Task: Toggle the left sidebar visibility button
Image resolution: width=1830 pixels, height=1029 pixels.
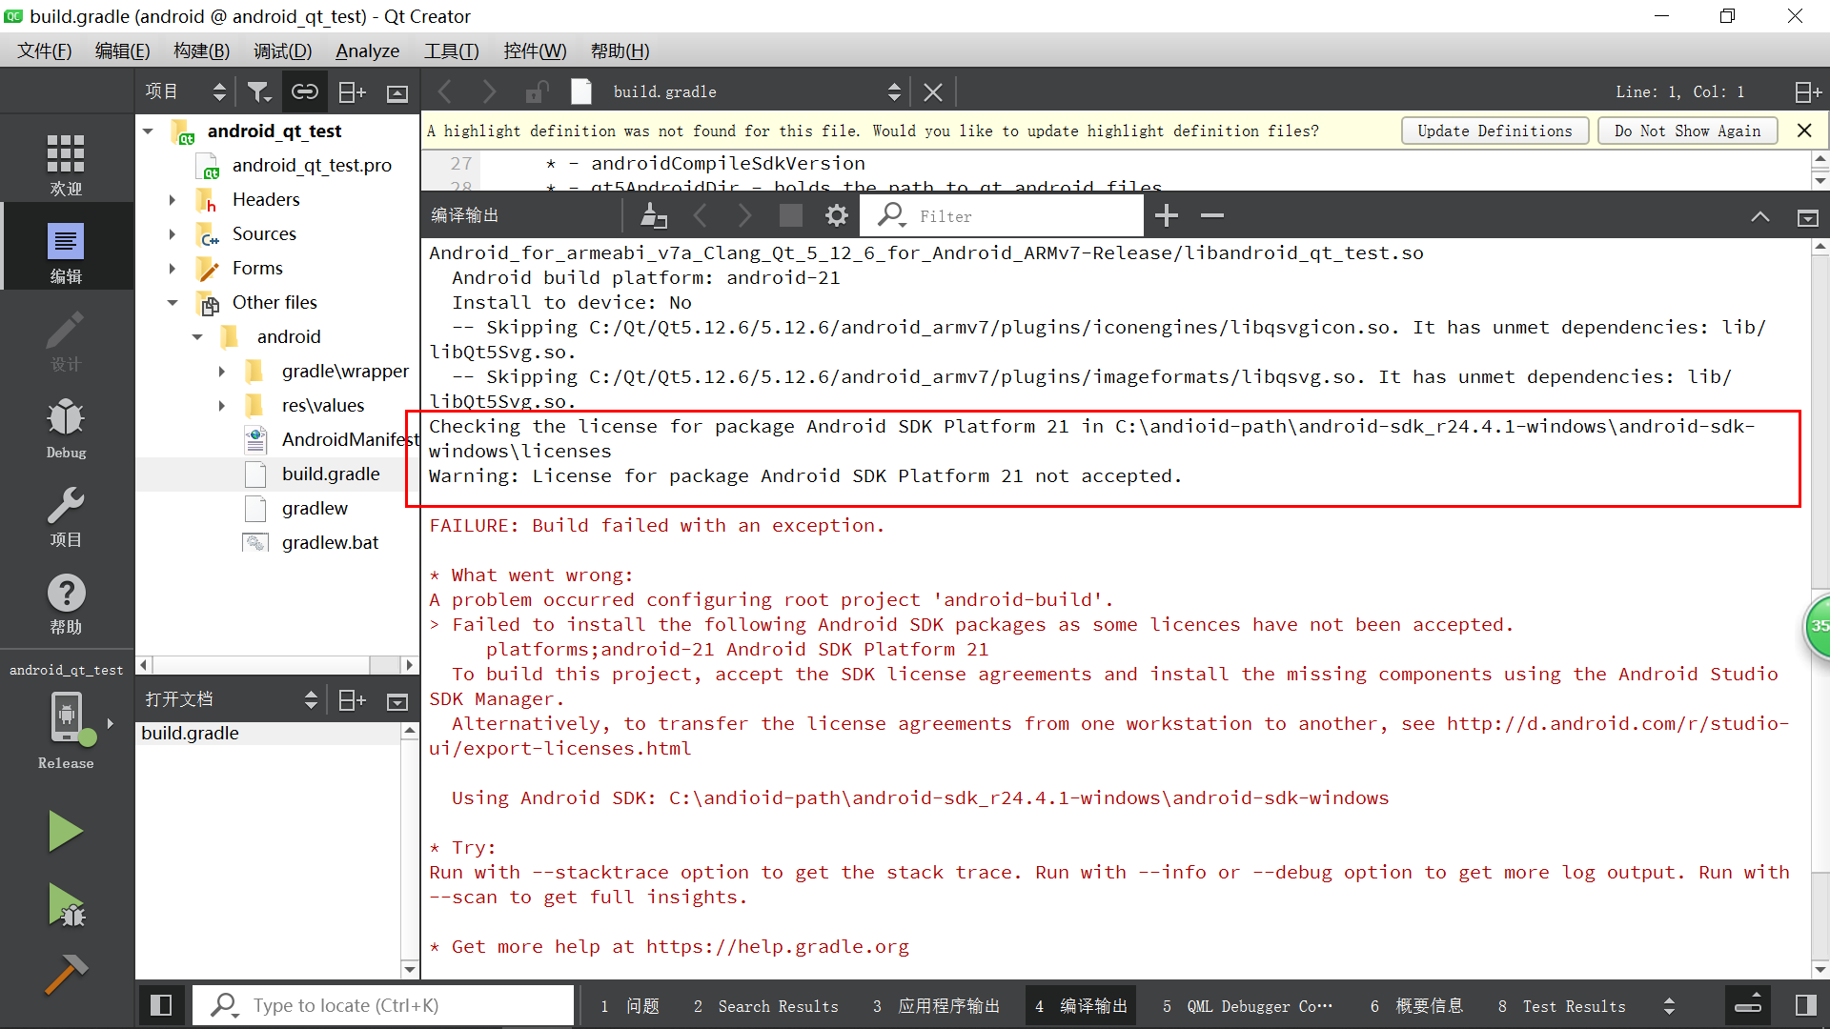Action: 161,1005
